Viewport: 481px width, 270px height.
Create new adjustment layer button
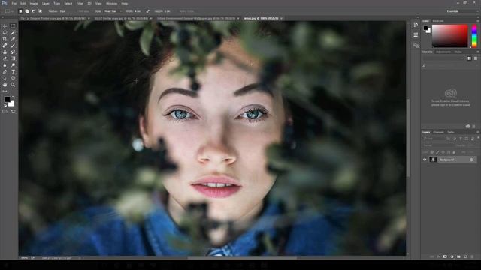point(452,256)
